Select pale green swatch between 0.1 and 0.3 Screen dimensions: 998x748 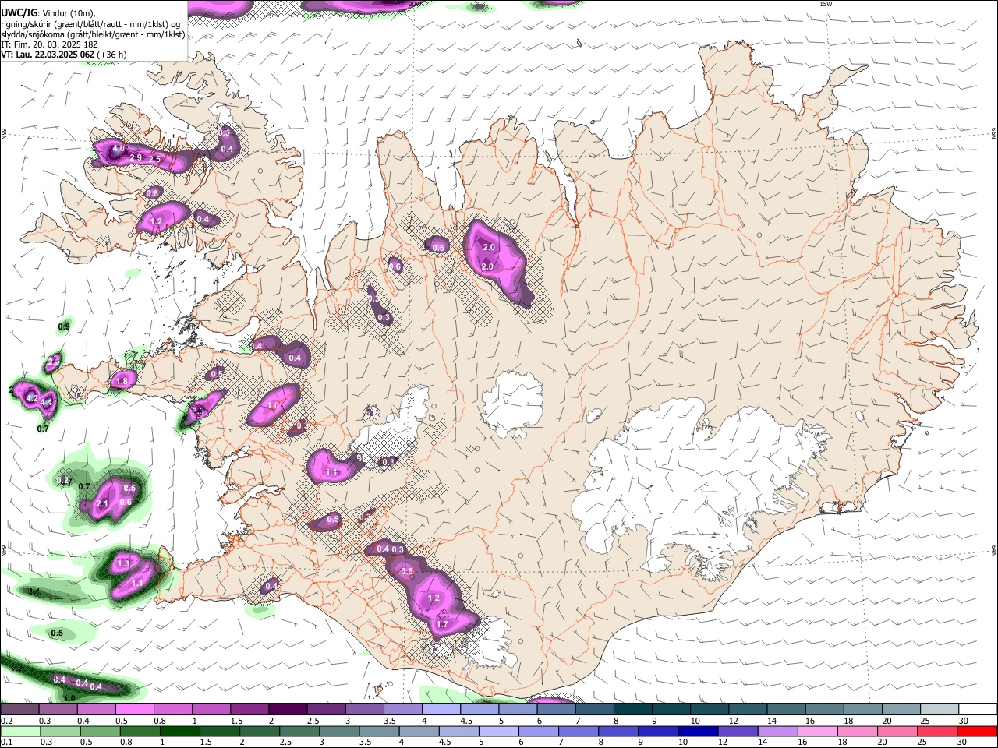click(x=20, y=731)
